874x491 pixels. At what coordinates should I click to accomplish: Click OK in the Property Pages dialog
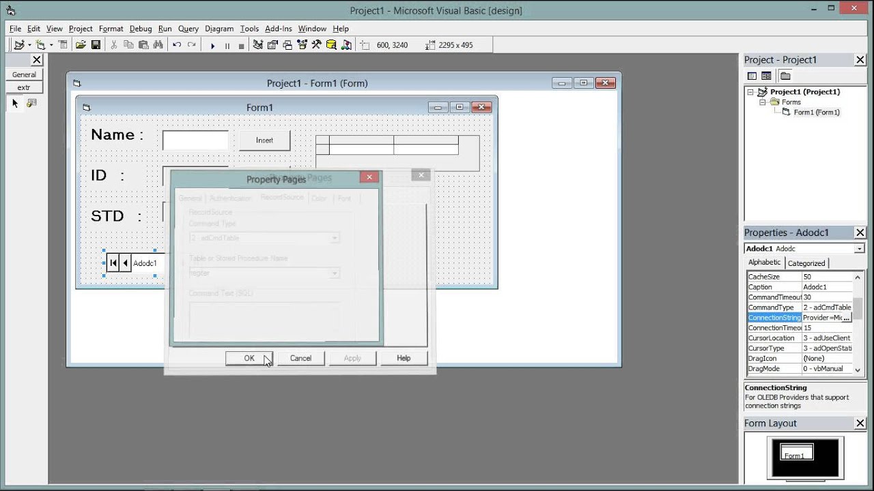pos(249,358)
